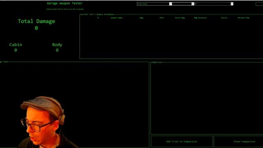Click the Comparison panel label
The image size is (263, 148).
click(157, 62)
